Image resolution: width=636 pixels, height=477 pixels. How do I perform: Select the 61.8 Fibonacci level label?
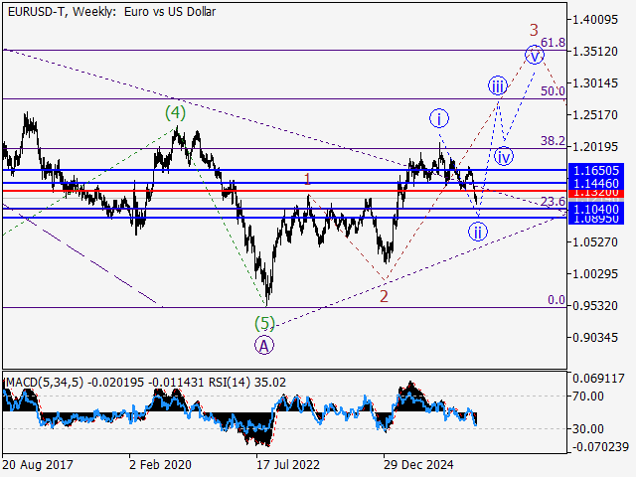(x=553, y=42)
